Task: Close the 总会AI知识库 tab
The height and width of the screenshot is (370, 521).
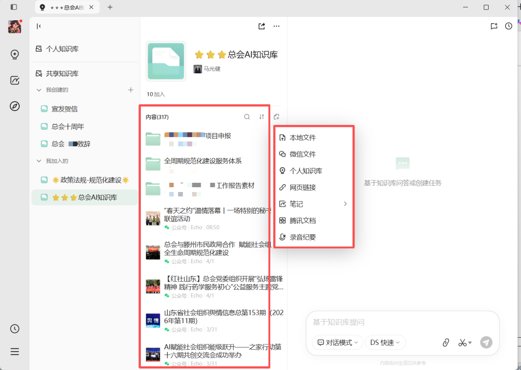Action: tap(91, 7)
